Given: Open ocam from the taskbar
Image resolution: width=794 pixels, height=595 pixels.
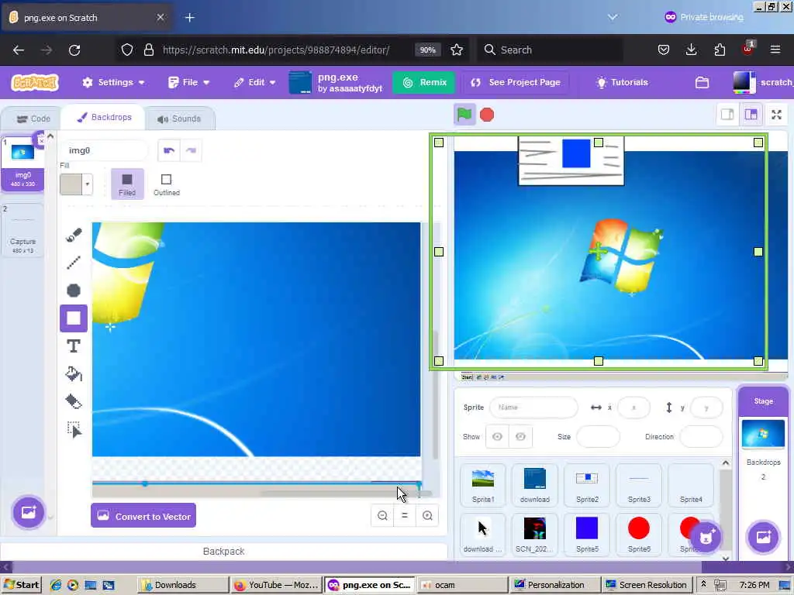Looking at the screenshot, I should pos(462,585).
